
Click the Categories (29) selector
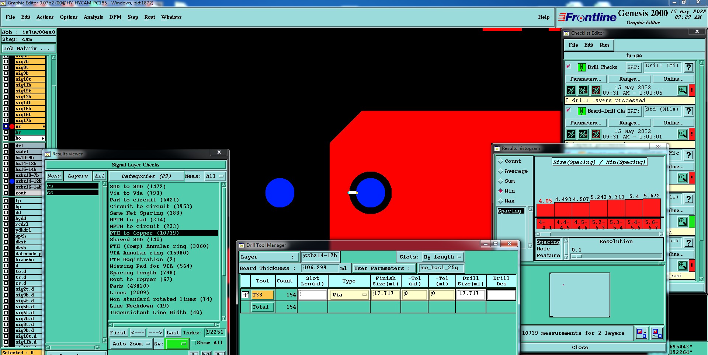(146, 176)
